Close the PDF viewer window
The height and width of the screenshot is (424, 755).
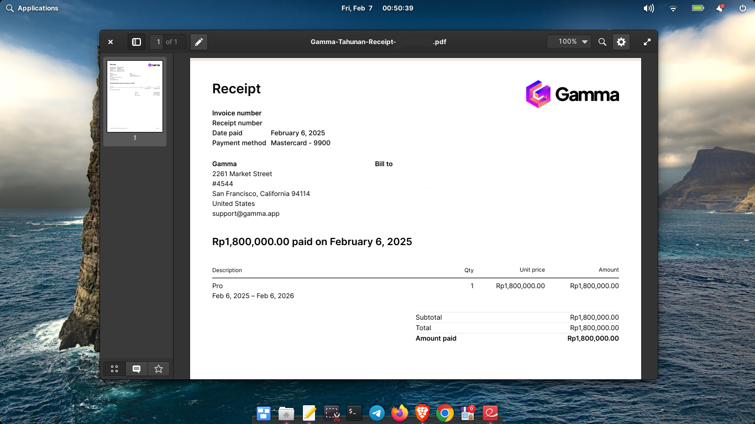(111, 42)
